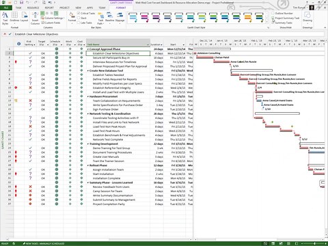
Task: Open the Duration column filter dropdown
Action: 161,44
